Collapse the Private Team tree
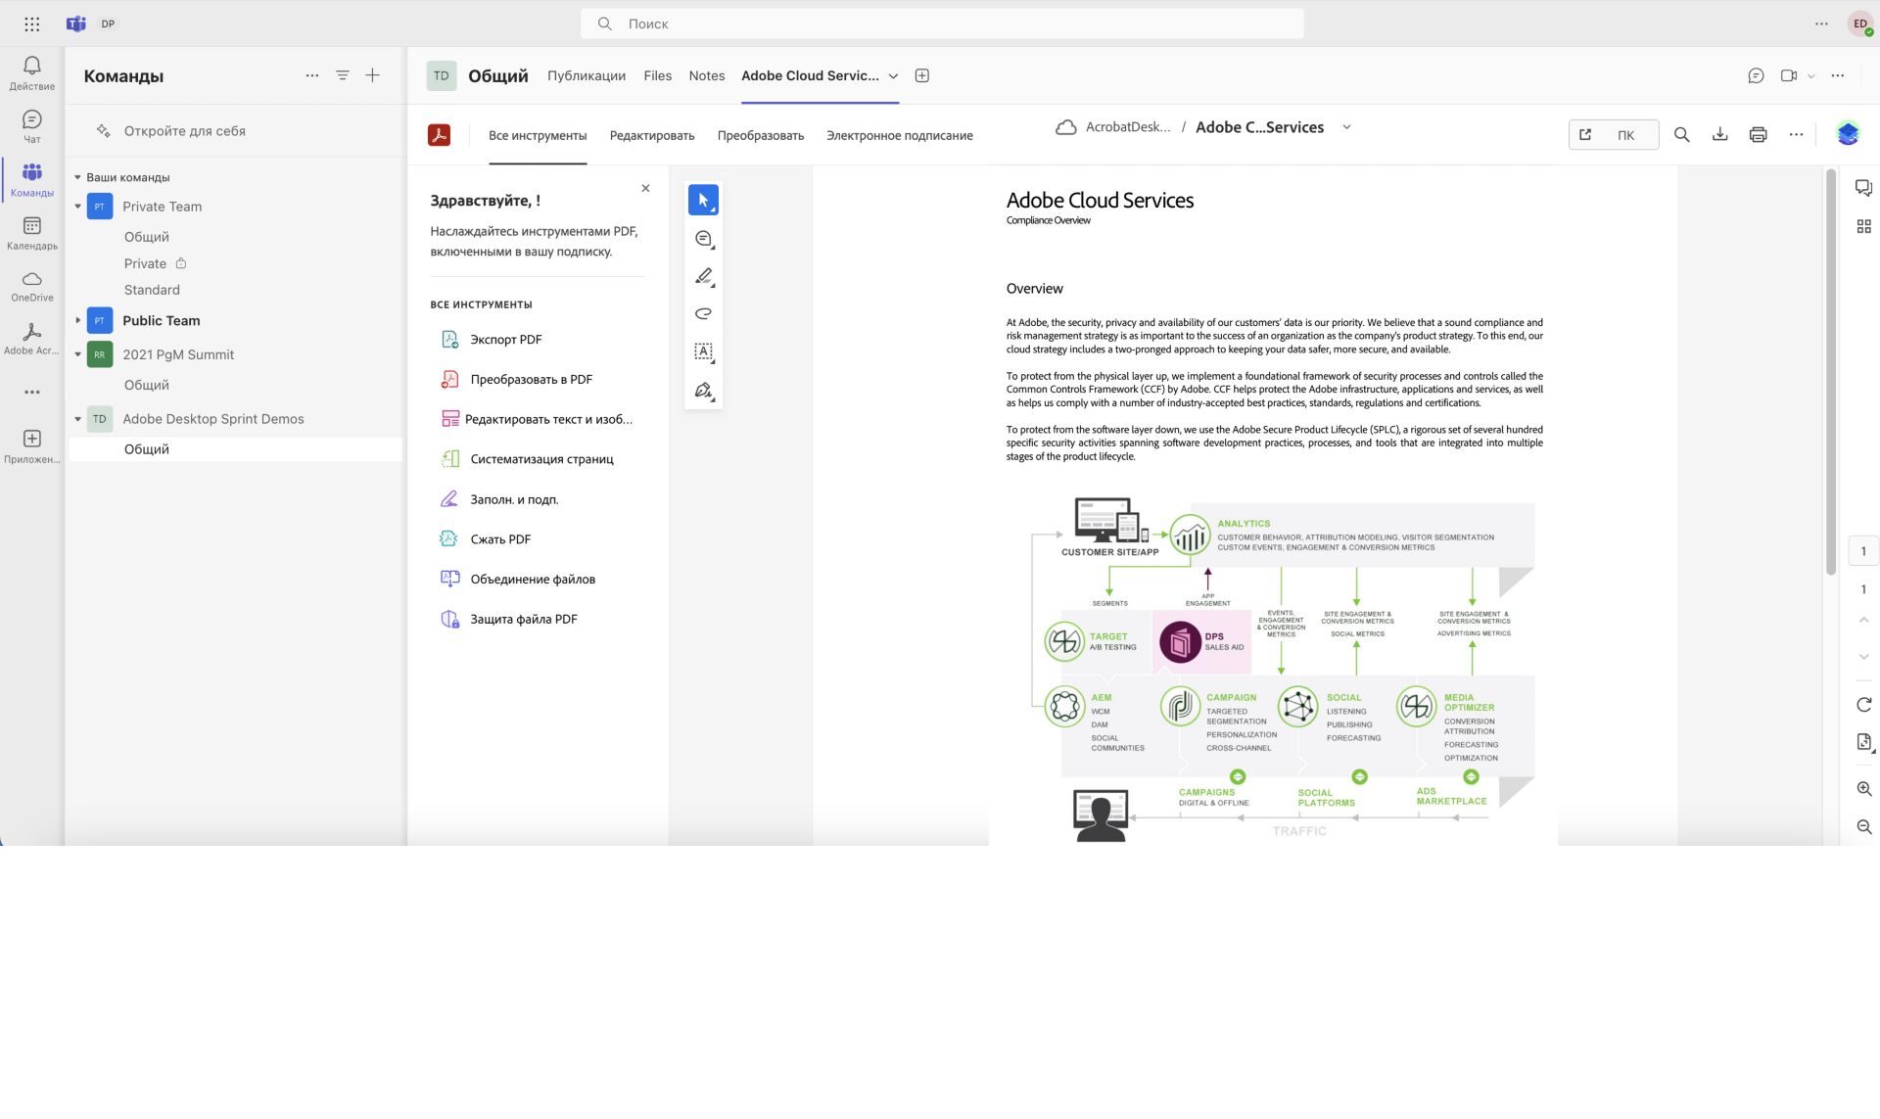This screenshot has width=1880, height=1119. tap(77, 207)
